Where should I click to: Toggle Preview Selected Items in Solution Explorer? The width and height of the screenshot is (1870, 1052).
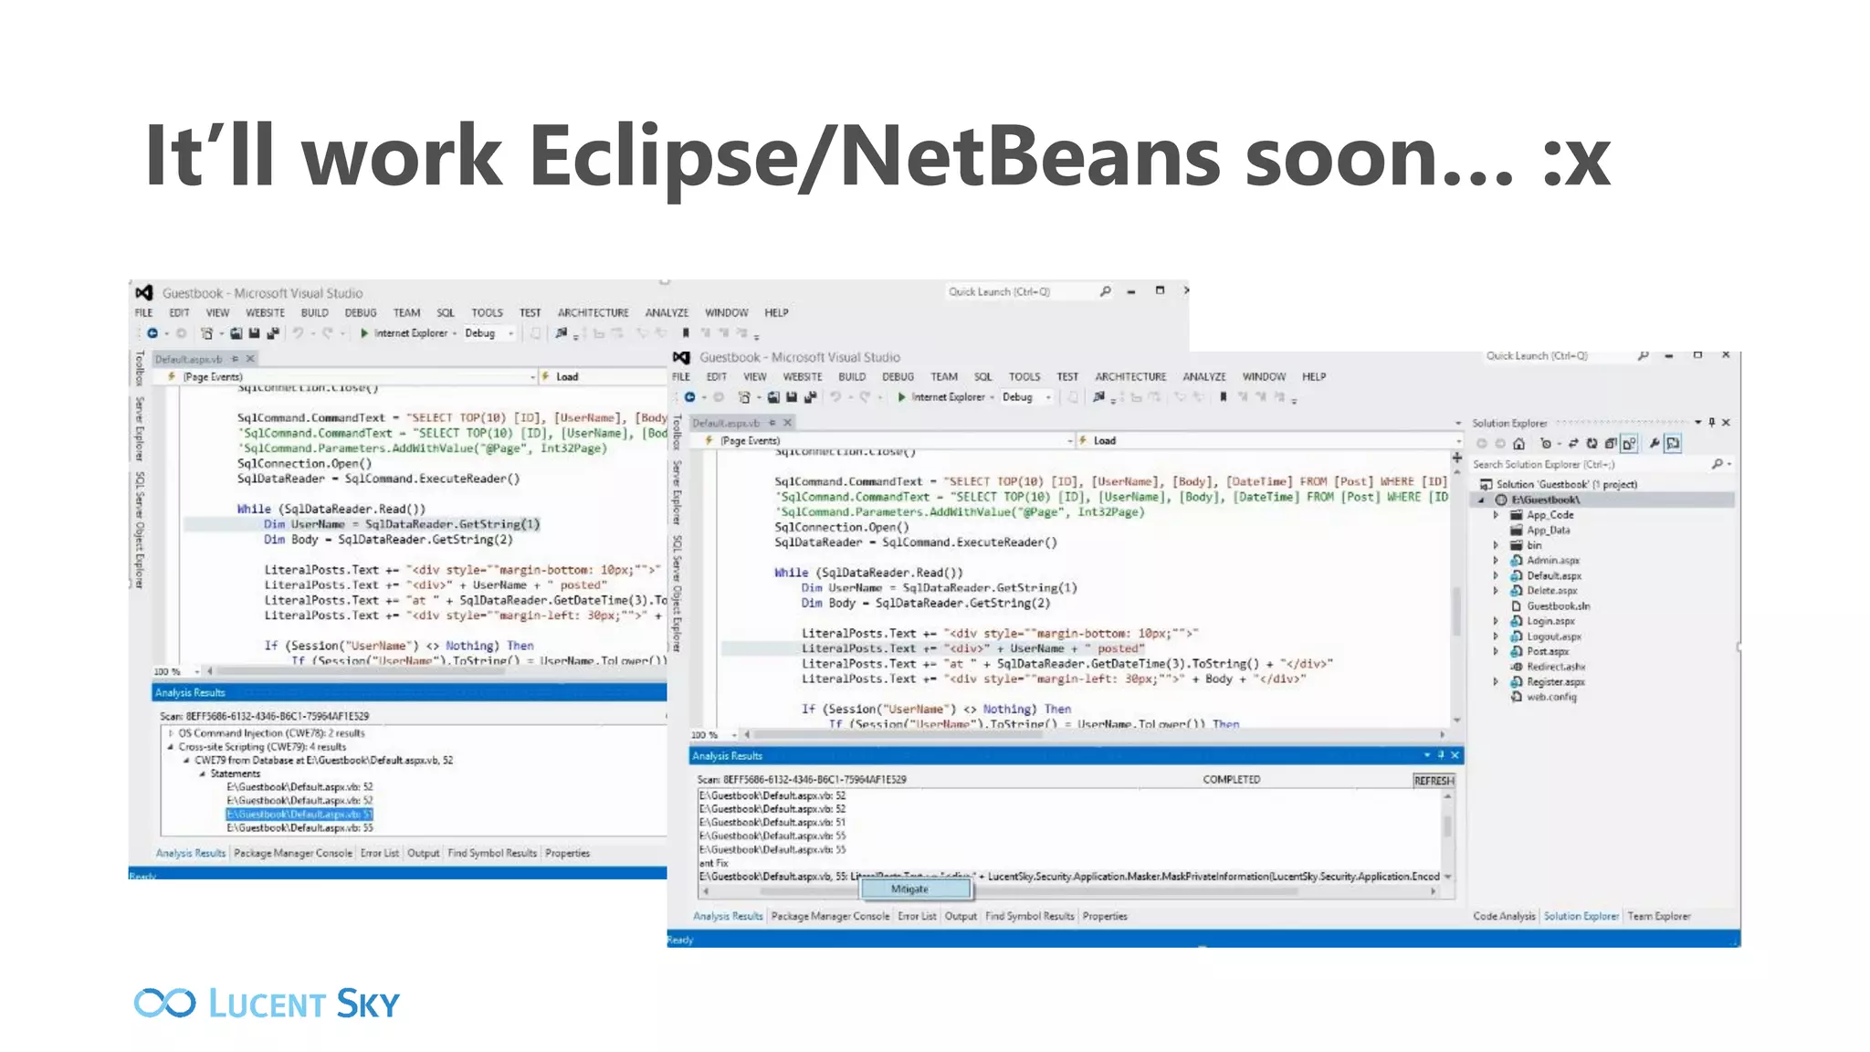(x=1673, y=444)
